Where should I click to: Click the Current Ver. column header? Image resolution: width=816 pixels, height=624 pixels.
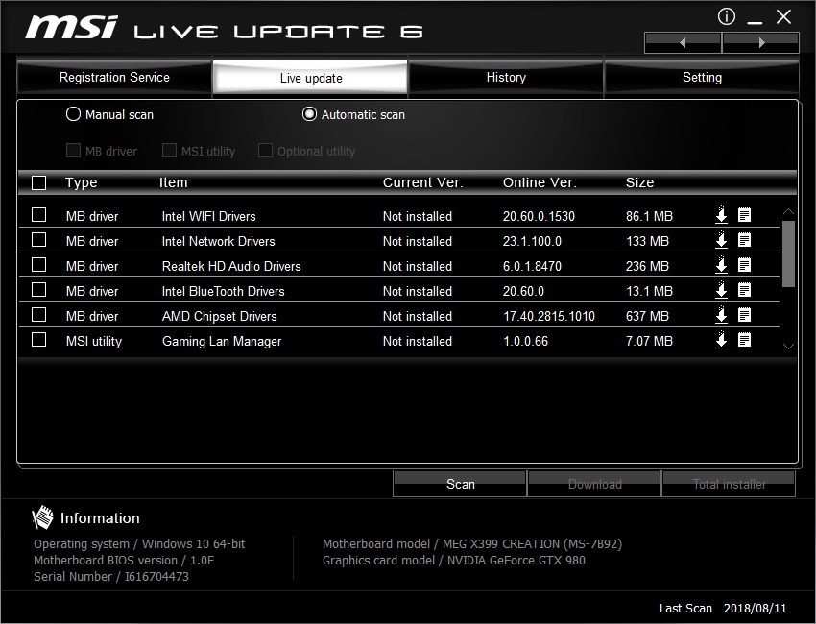[422, 182]
